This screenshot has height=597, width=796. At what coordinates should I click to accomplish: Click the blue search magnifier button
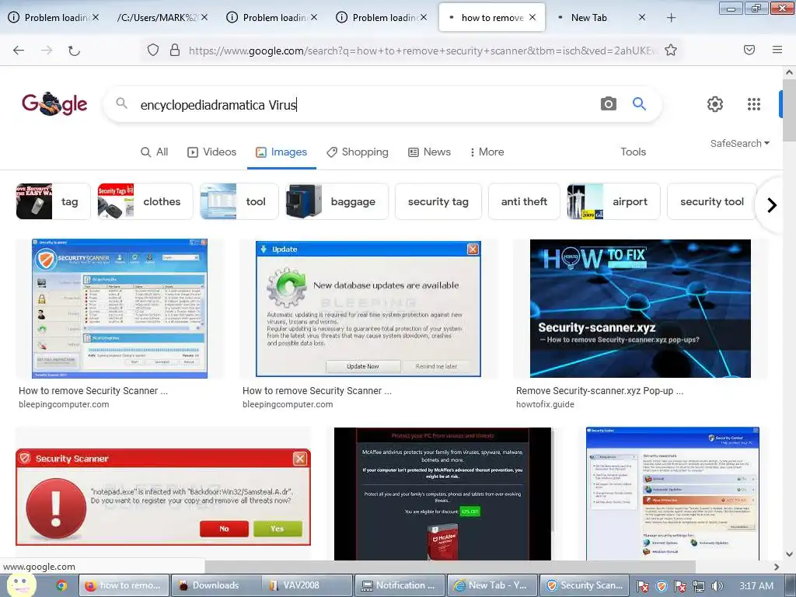[639, 104]
